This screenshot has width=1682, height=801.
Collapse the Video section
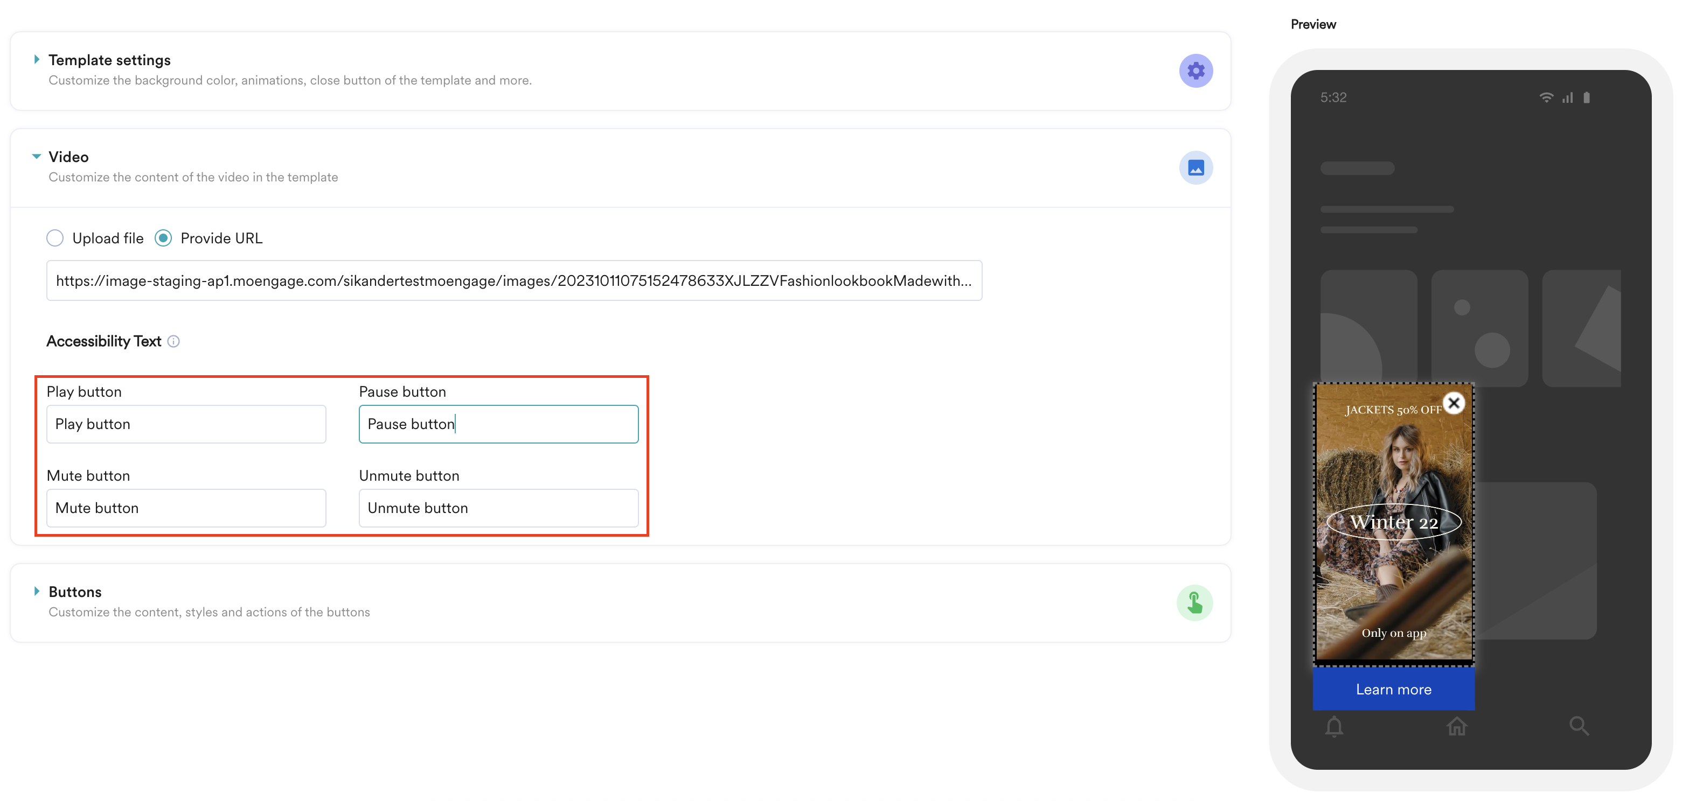click(37, 157)
